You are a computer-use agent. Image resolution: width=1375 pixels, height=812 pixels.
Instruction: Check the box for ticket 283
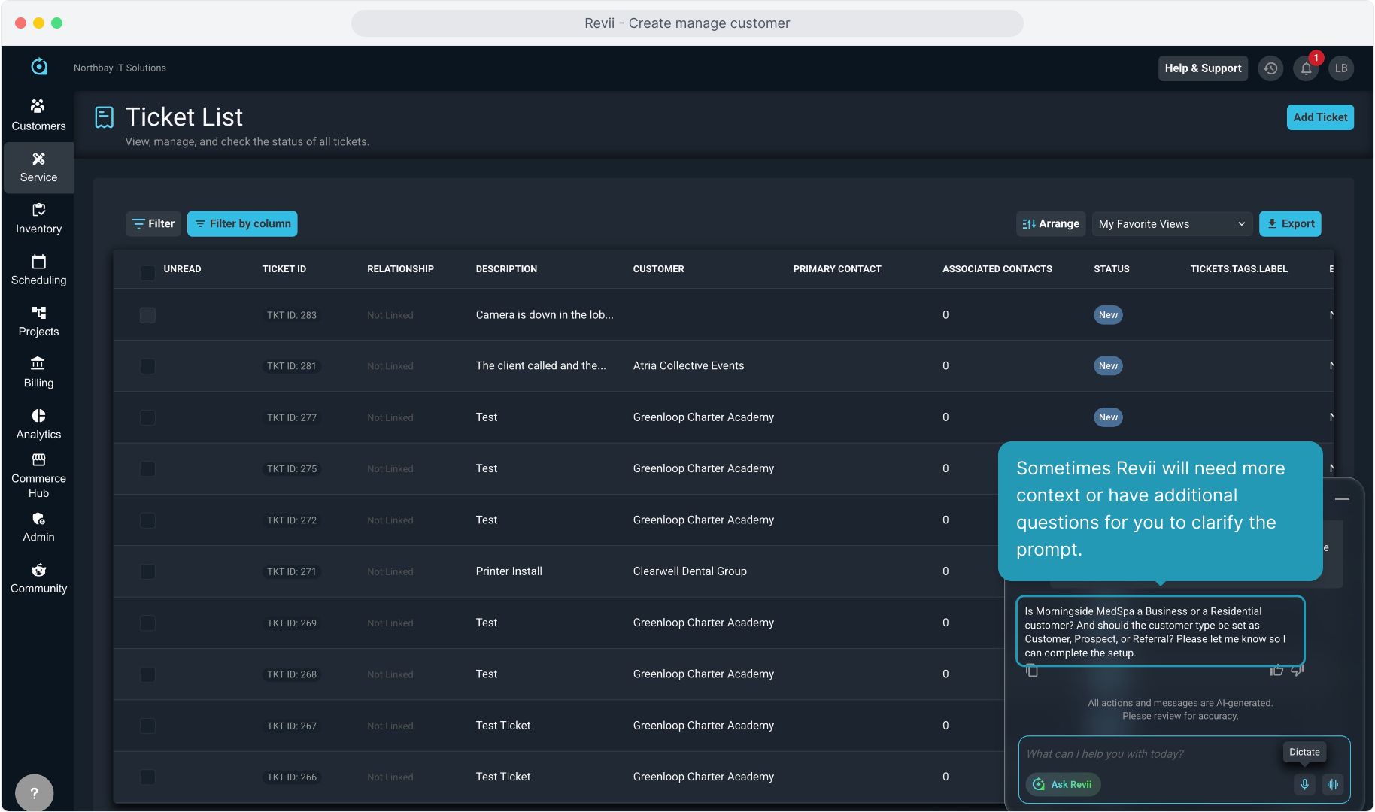(x=147, y=315)
